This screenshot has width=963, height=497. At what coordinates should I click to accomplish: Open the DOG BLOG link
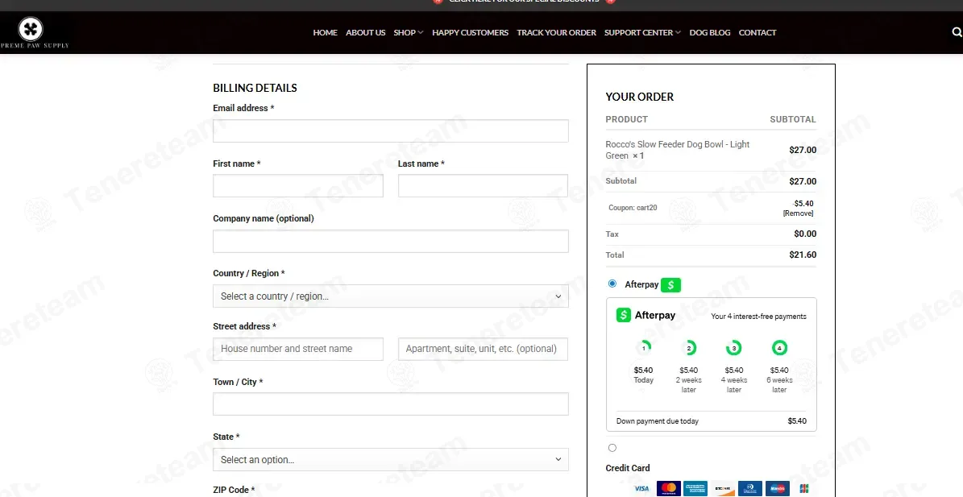[710, 32]
